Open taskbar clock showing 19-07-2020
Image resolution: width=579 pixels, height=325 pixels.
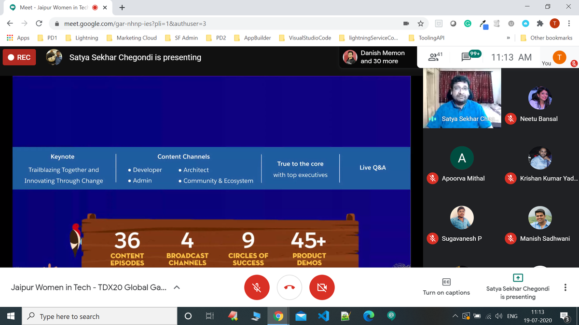tap(537, 316)
